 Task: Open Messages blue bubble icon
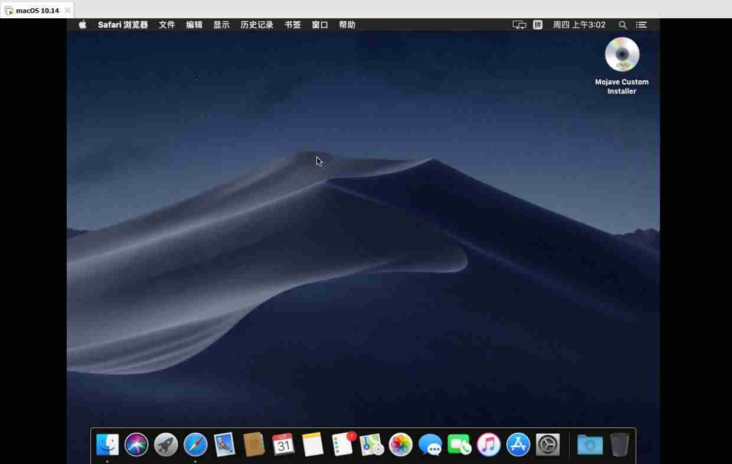[430, 444]
